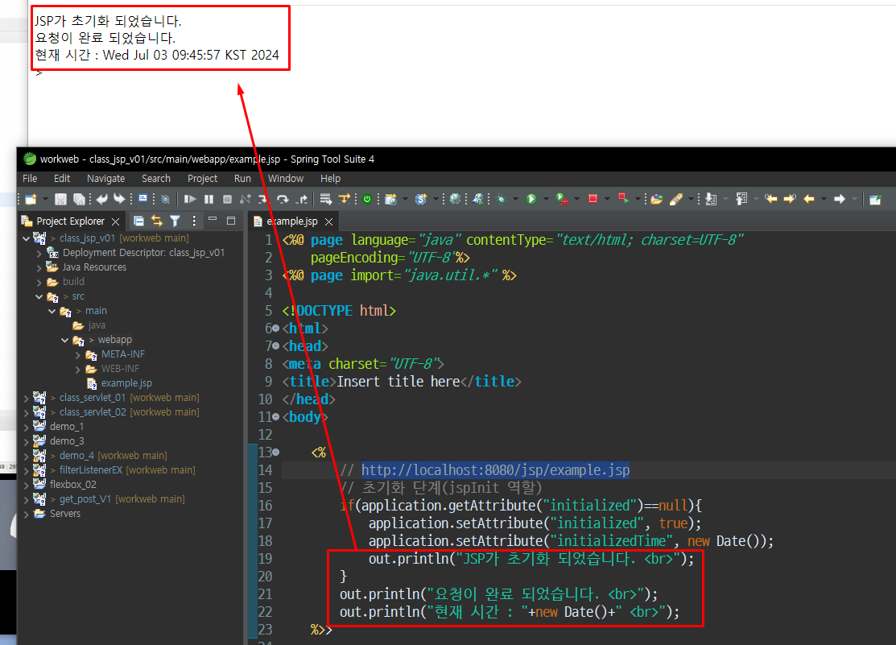Click the Drop to Frame icon
The height and width of the screenshot is (645, 896).
click(326, 199)
